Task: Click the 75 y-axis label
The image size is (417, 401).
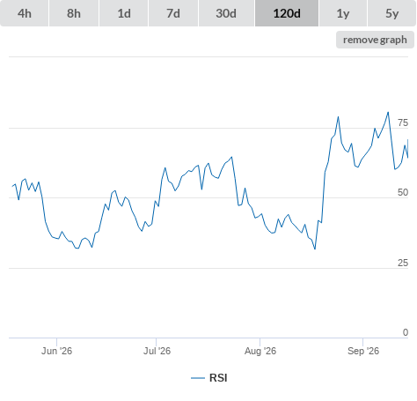Action: [x=403, y=123]
